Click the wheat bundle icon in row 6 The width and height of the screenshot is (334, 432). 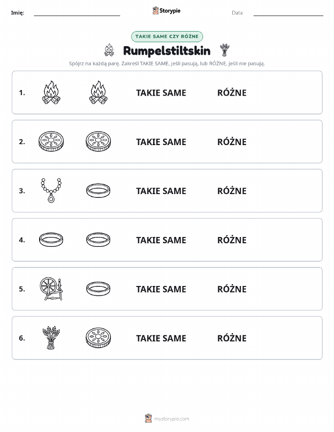tap(51, 338)
